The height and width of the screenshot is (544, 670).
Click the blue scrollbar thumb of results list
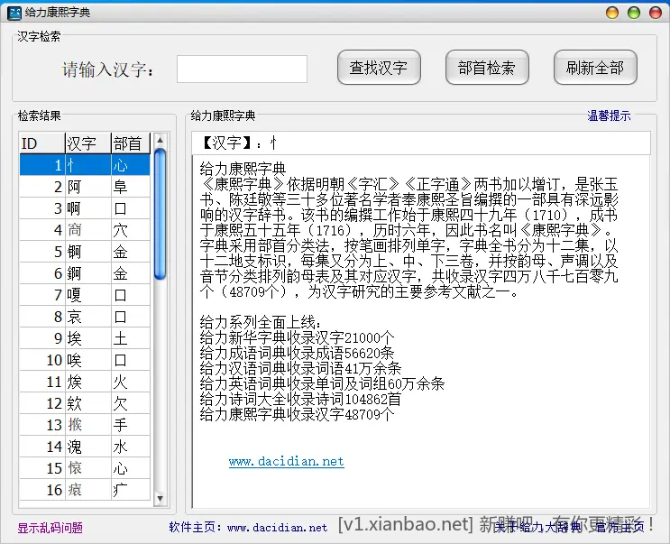tap(160, 214)
